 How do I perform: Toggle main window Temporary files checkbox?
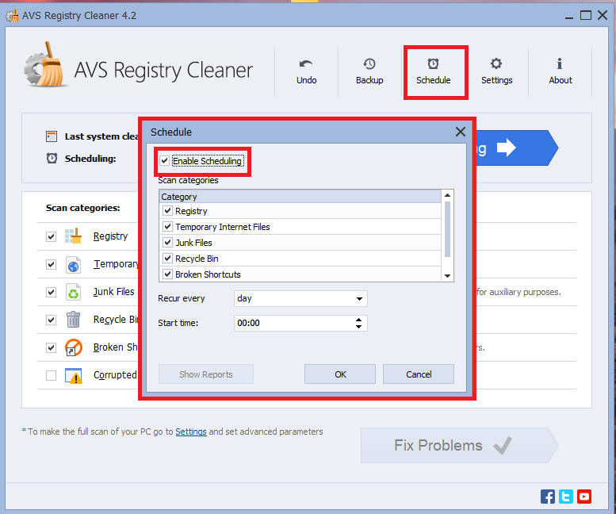pyautogui.click(x=51, y=264)
